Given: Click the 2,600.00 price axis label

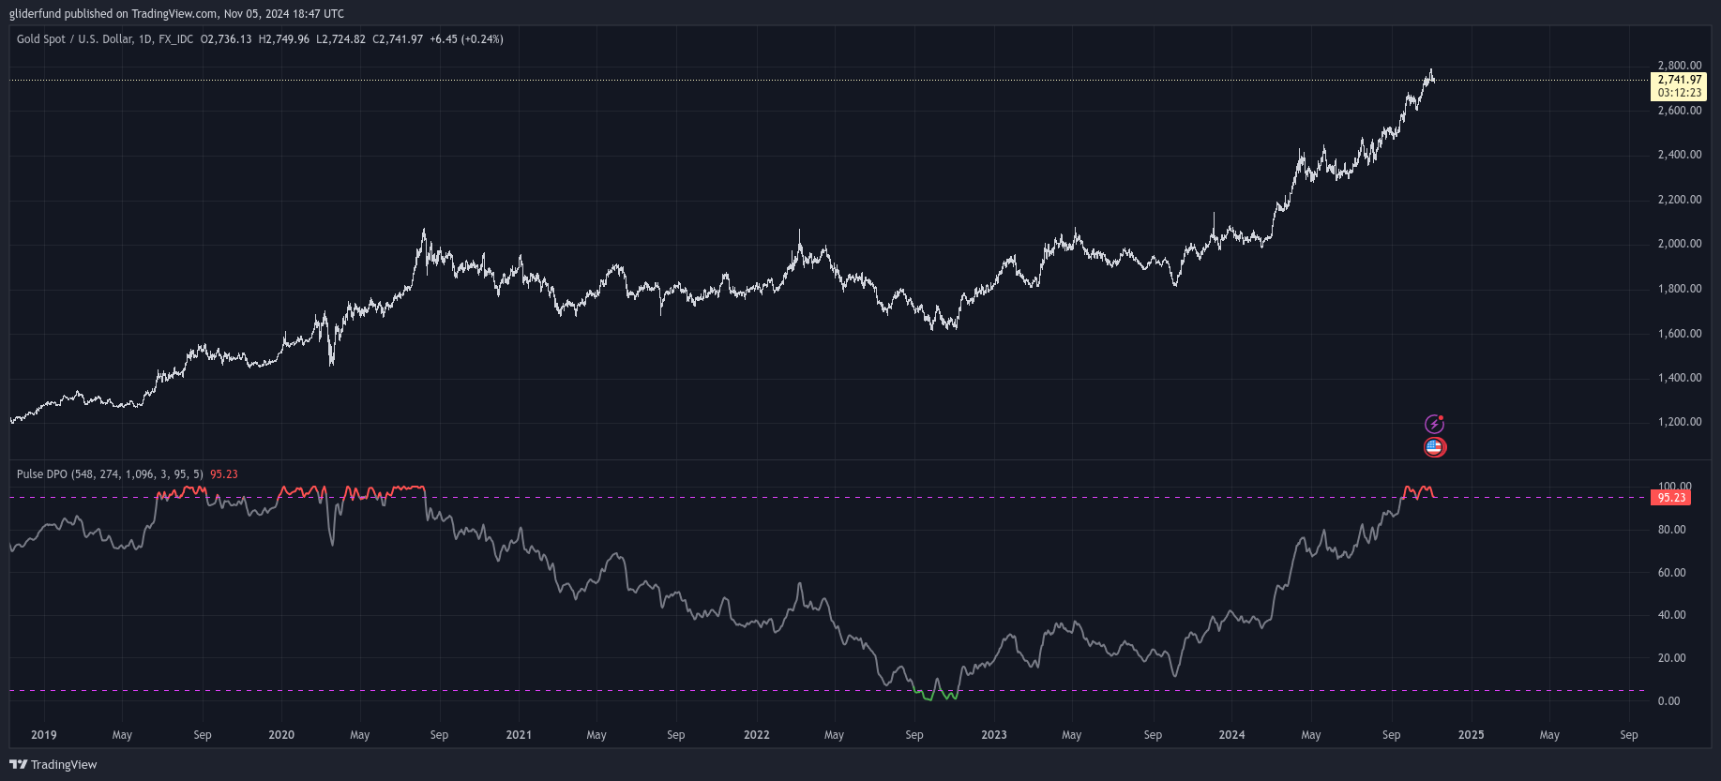Looking at the screenshot, I should click(1679, 111).
